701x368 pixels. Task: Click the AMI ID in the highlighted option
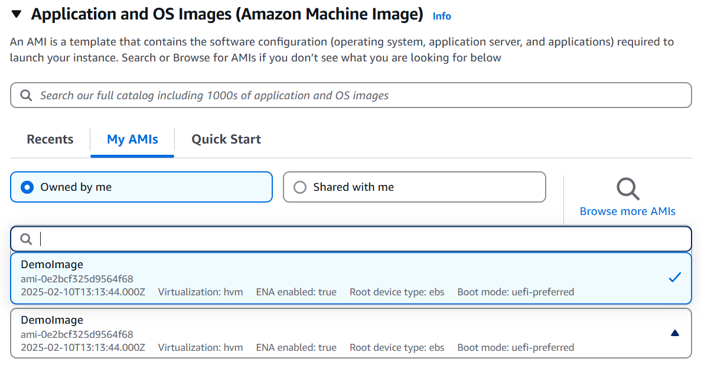(77, 278)
